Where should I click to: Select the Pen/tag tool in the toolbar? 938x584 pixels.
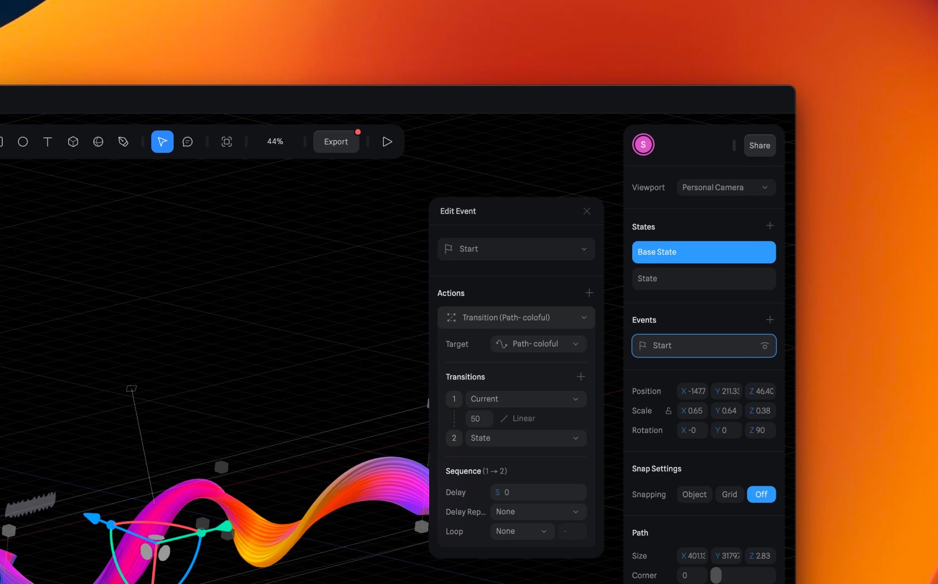tap(123, 141)
